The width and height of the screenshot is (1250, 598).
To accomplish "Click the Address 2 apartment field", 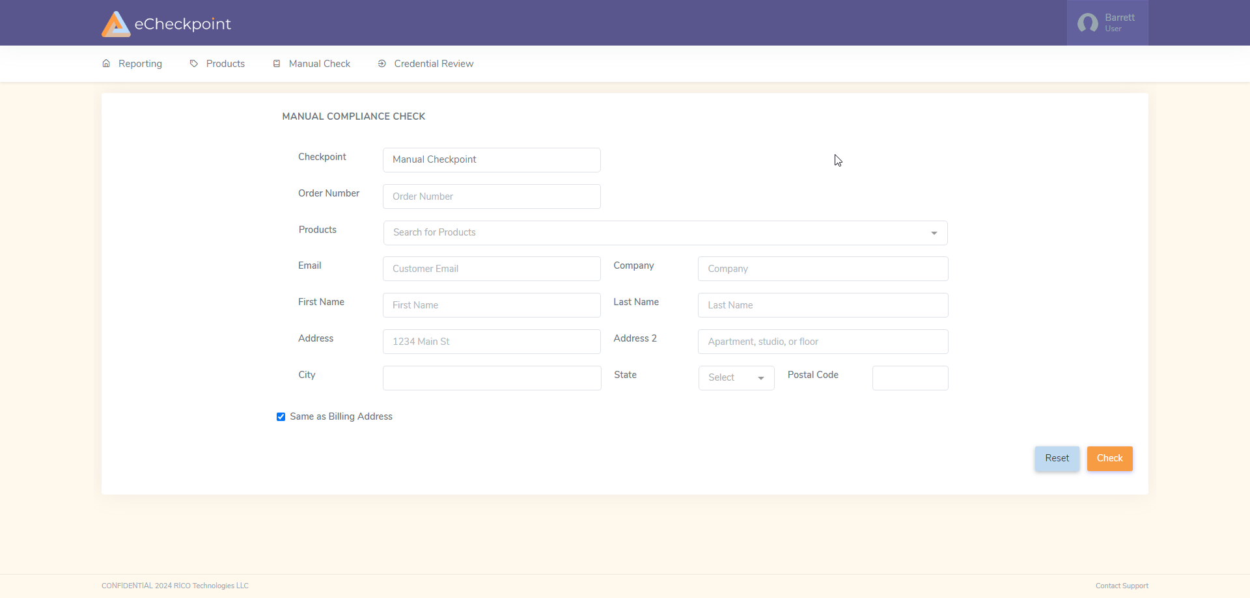I will point(823,342).
